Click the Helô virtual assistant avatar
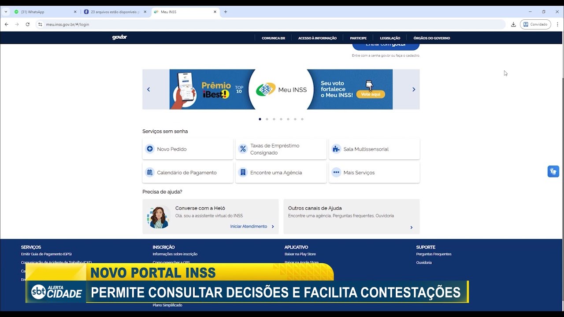Screen dimensions: 564x317 [x=159, y=217]
